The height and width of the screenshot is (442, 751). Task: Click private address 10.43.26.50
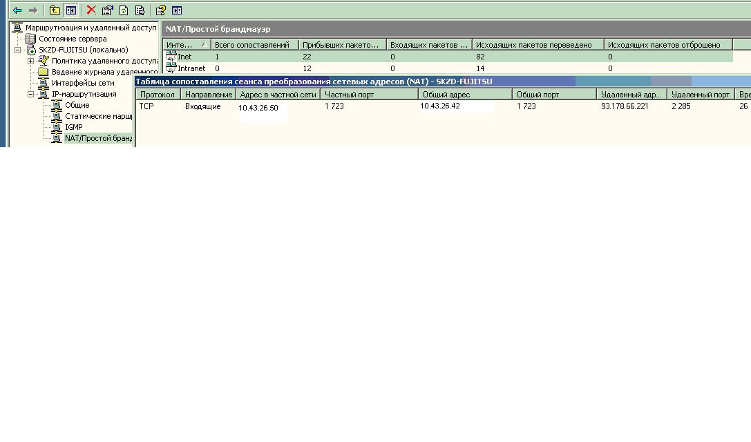point(258,108)
